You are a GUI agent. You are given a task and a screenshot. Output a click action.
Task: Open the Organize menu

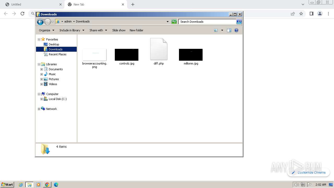46,30
